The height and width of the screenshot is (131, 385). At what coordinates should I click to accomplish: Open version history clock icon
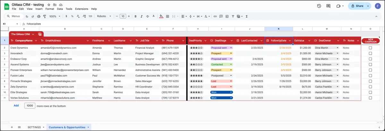(x=319, y=6)
